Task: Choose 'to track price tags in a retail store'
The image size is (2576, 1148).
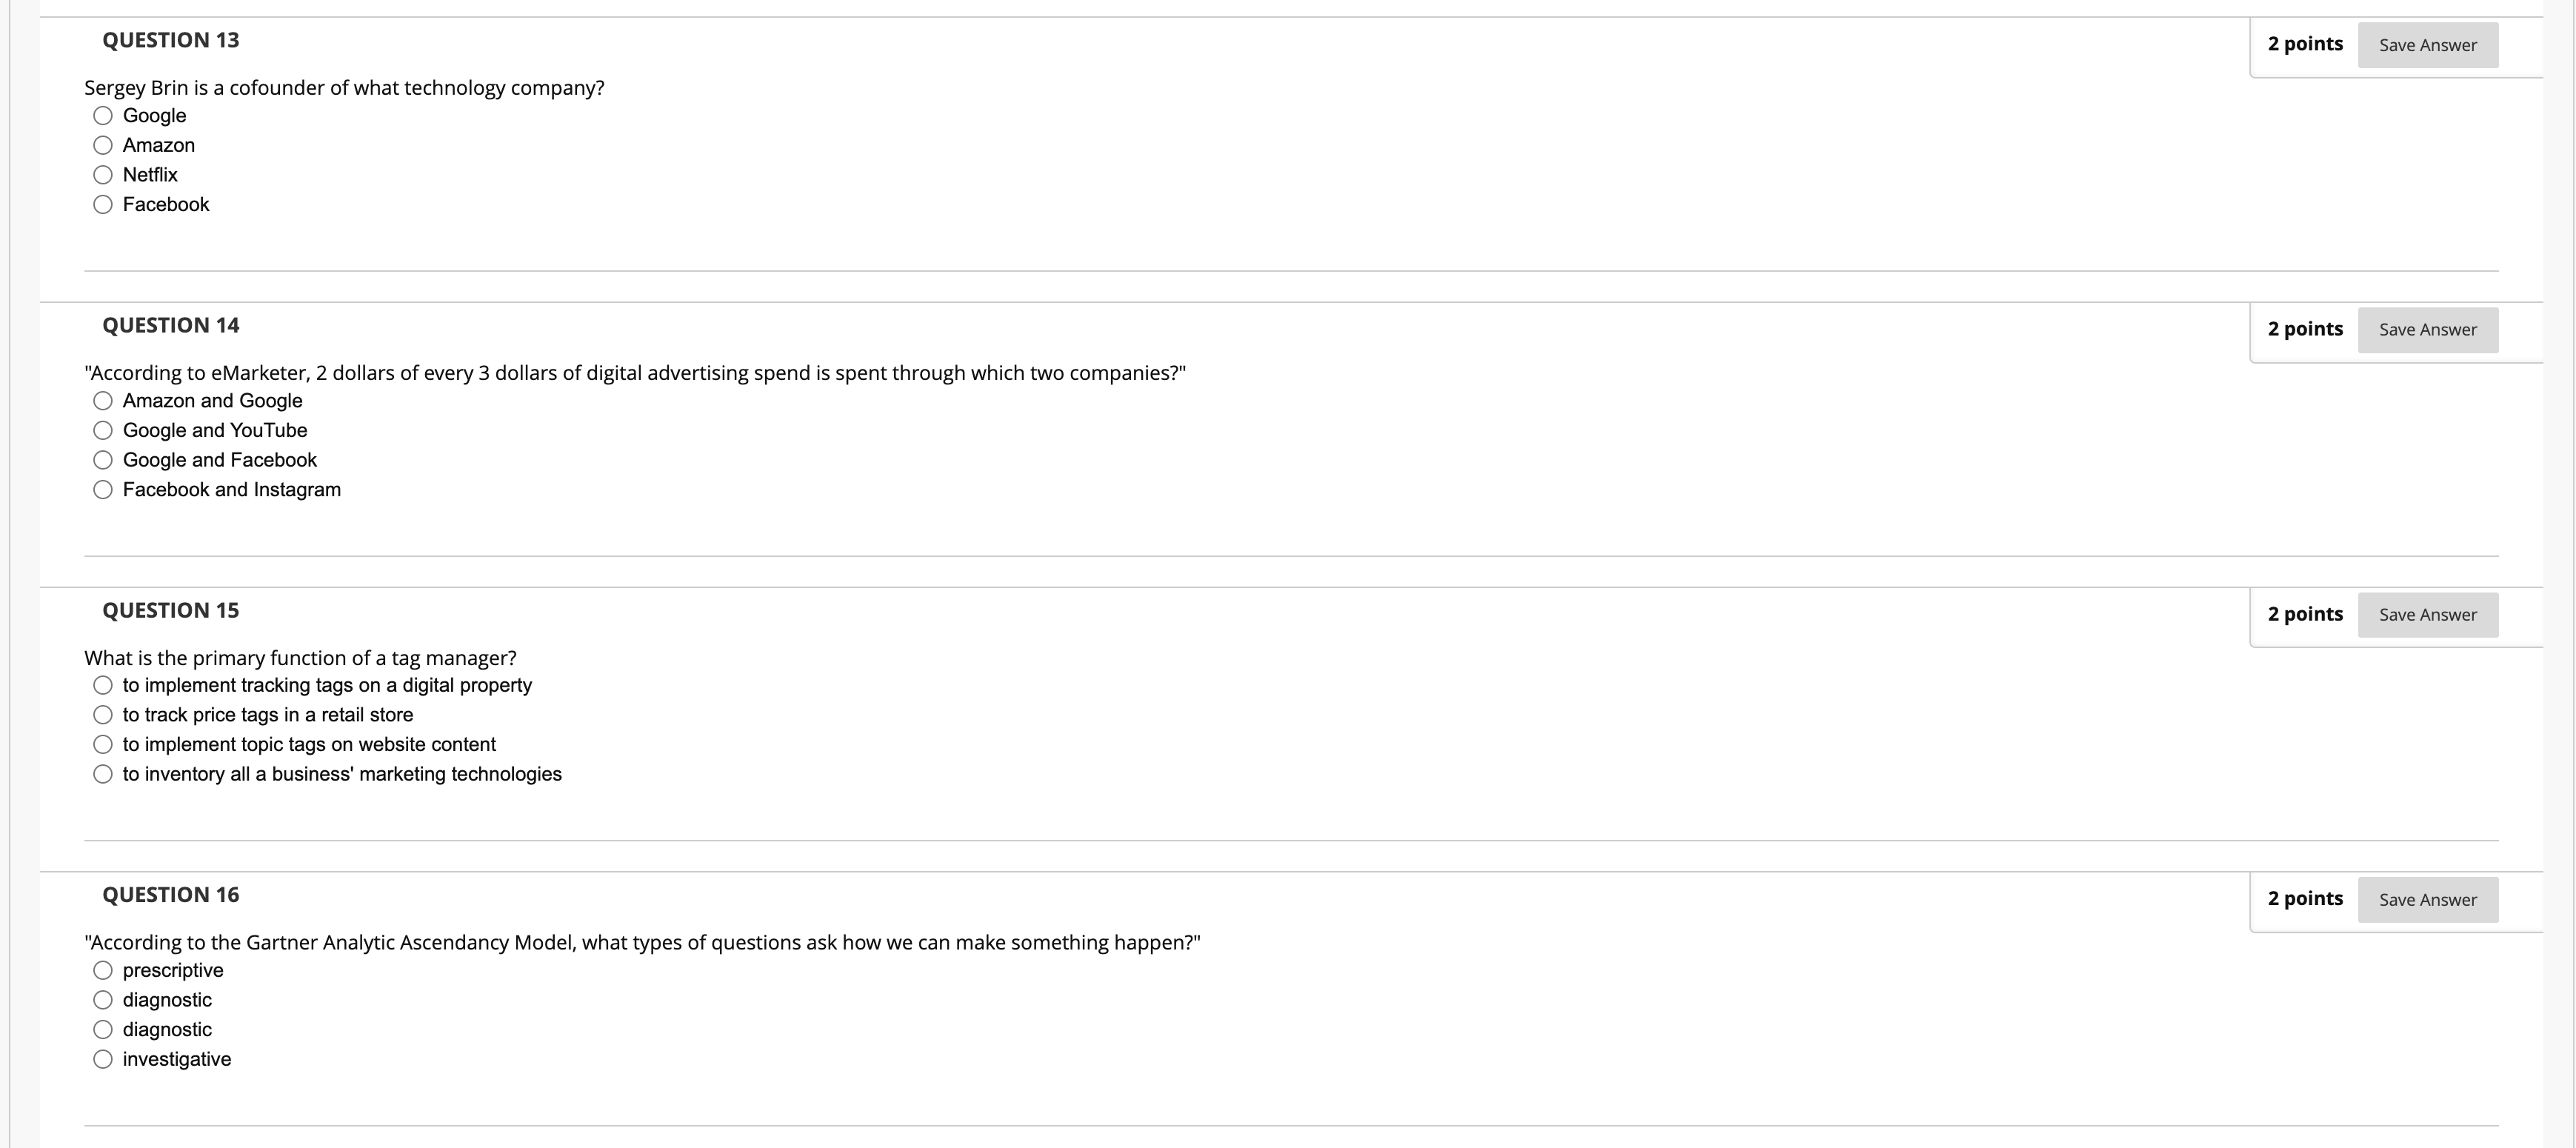Action: tap(103, 714)
